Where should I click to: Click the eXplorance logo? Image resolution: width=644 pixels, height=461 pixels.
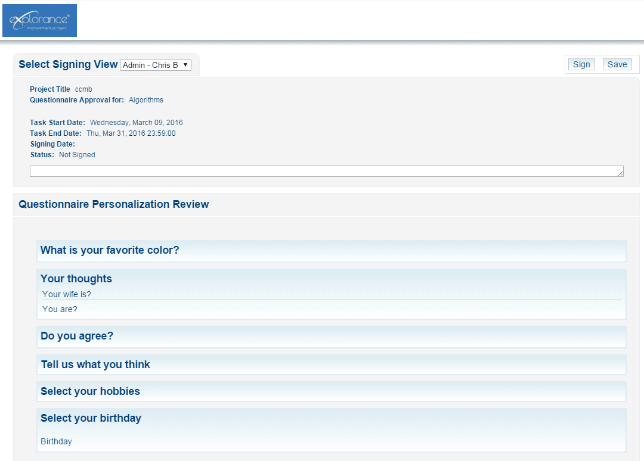click(x=39, y=20)
